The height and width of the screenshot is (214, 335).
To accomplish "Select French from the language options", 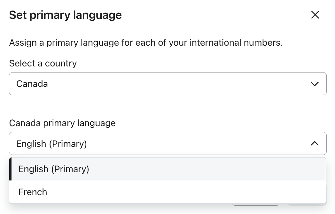I will pos(33,192).
